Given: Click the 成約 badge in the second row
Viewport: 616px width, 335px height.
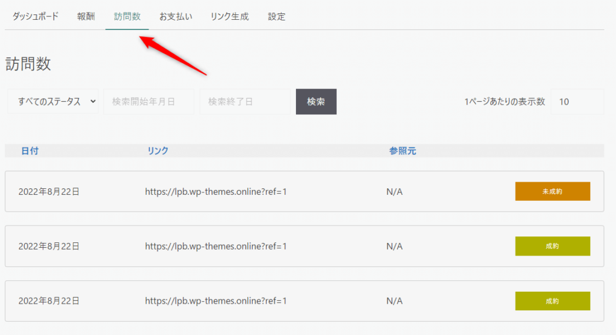Looking at the screenshot, I should pyautogui.click(x=552, y=246).
